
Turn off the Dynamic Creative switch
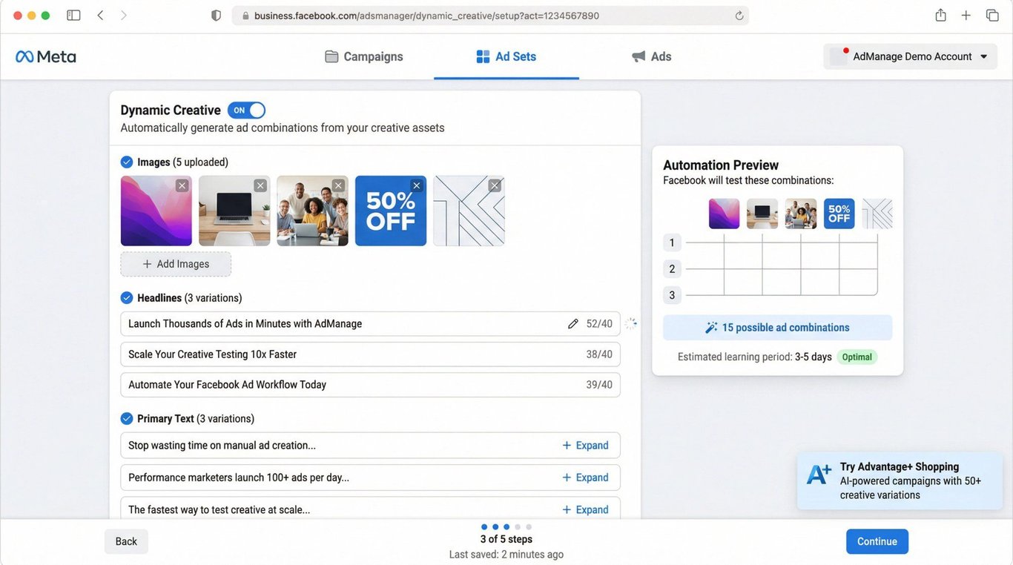pos(246,110)
